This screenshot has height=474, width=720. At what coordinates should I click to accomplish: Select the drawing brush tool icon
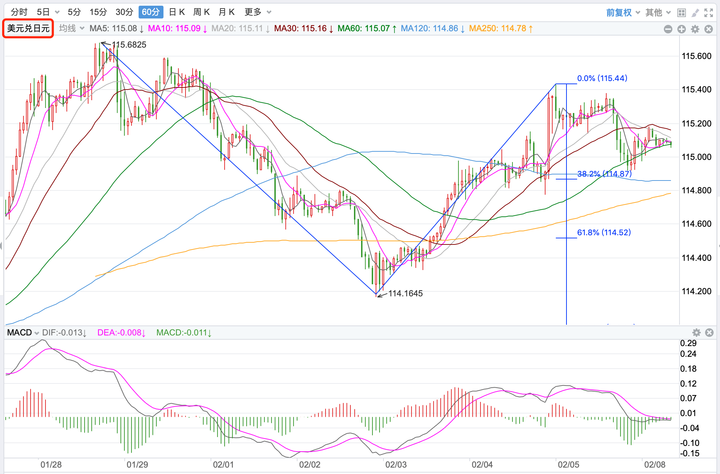pyautogui.click(x=695, y=13)
